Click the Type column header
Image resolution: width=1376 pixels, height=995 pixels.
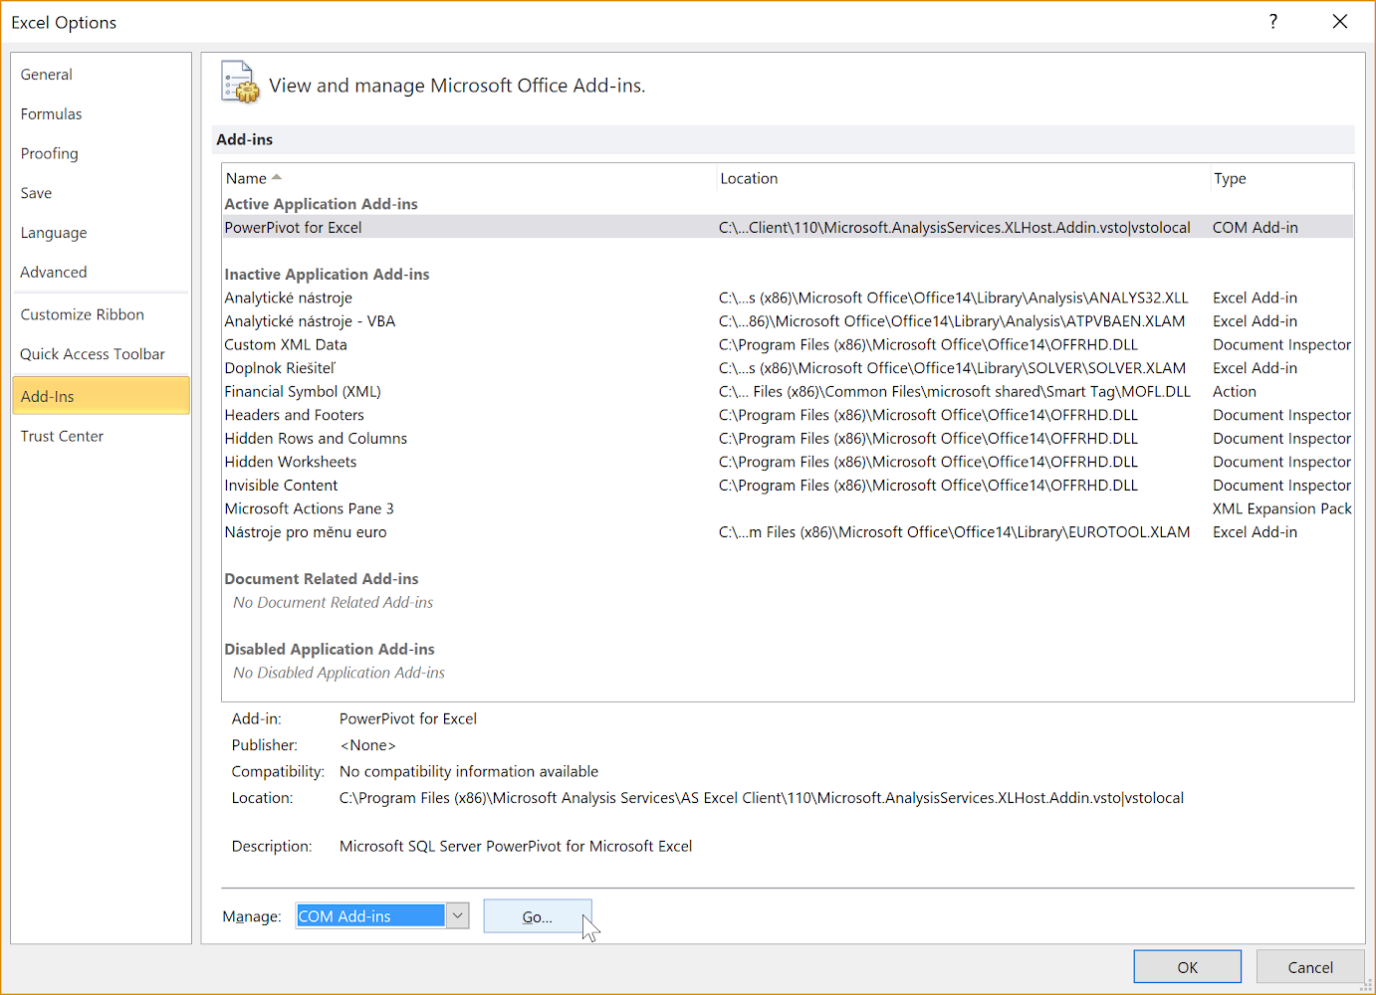[x=1281, y=178]
